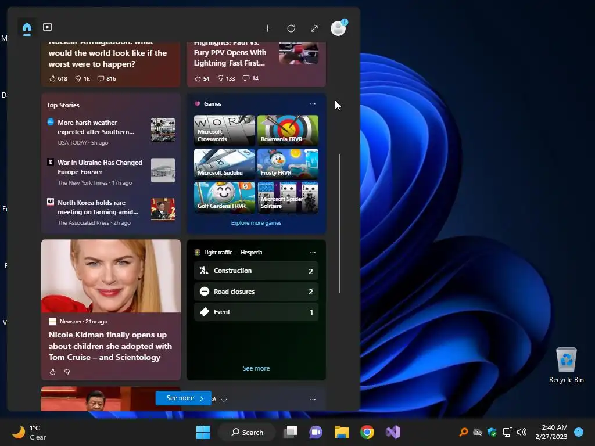
Task: Click the taskbar Search box
Action: (247, 432)
